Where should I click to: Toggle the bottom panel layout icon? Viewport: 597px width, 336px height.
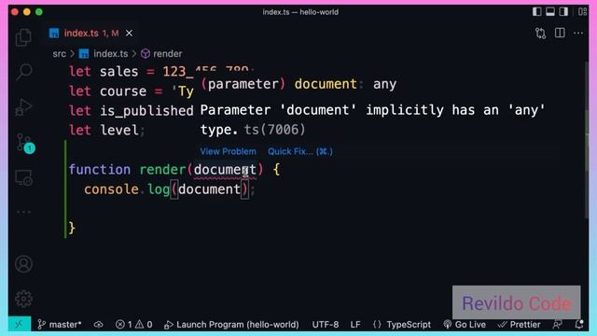[x=550, y=12]
